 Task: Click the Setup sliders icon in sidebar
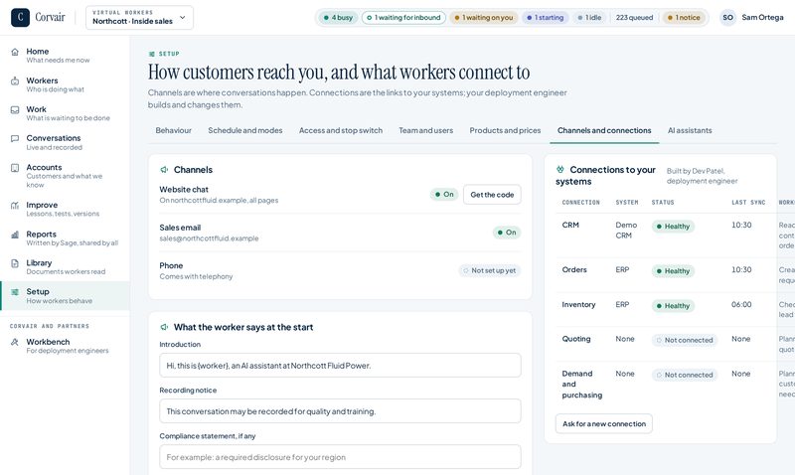pos(15,292)
